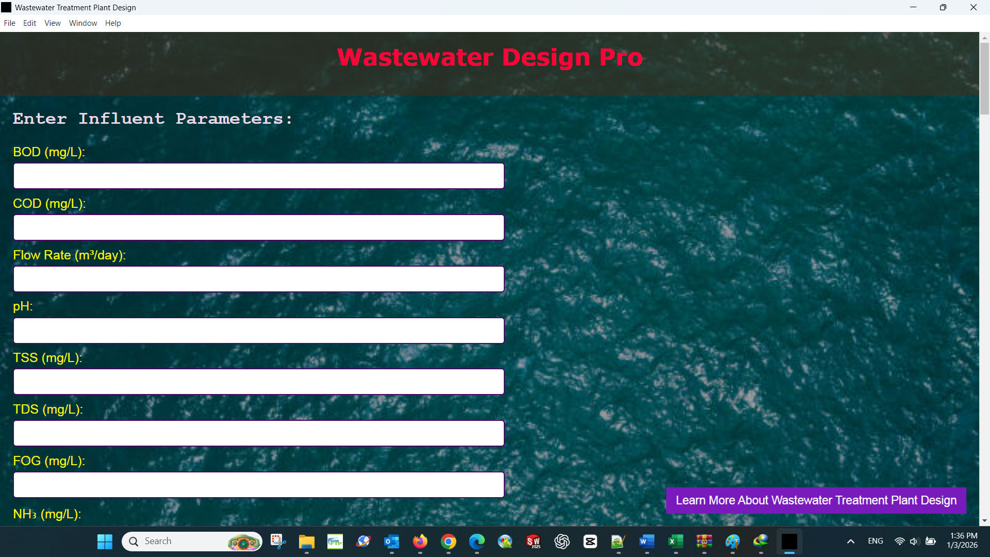Open Outlook from the taskbar
This screenshot has height=557, width=990.
click(x=391, y=542)
